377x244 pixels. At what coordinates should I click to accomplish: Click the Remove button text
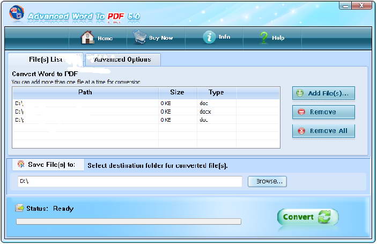click(323, 112)
